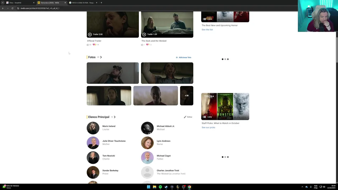Open the tab search dropdown

tap(2, 3)
